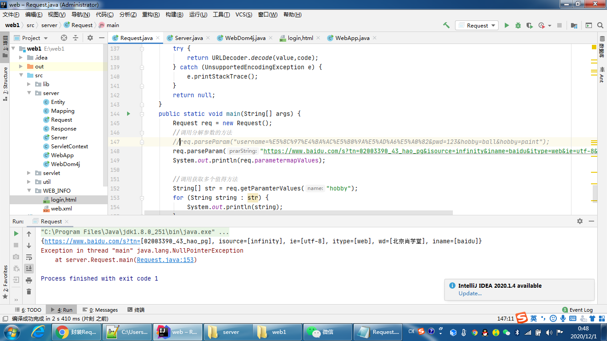Viewport: 607px width, 341px height.
Task: Expand the util package in the project tree
Action: click(29, 182)
